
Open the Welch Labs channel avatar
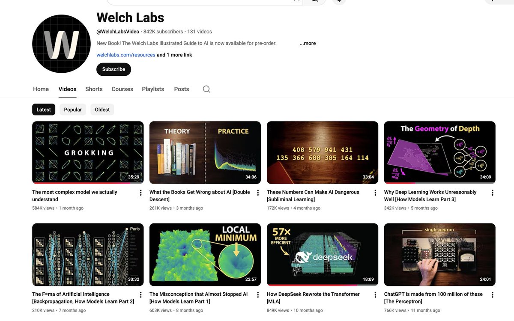61,44
